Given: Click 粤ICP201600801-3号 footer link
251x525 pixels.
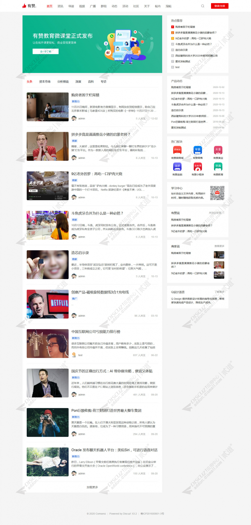Looking at the screenshot, I should click(152, 514).
